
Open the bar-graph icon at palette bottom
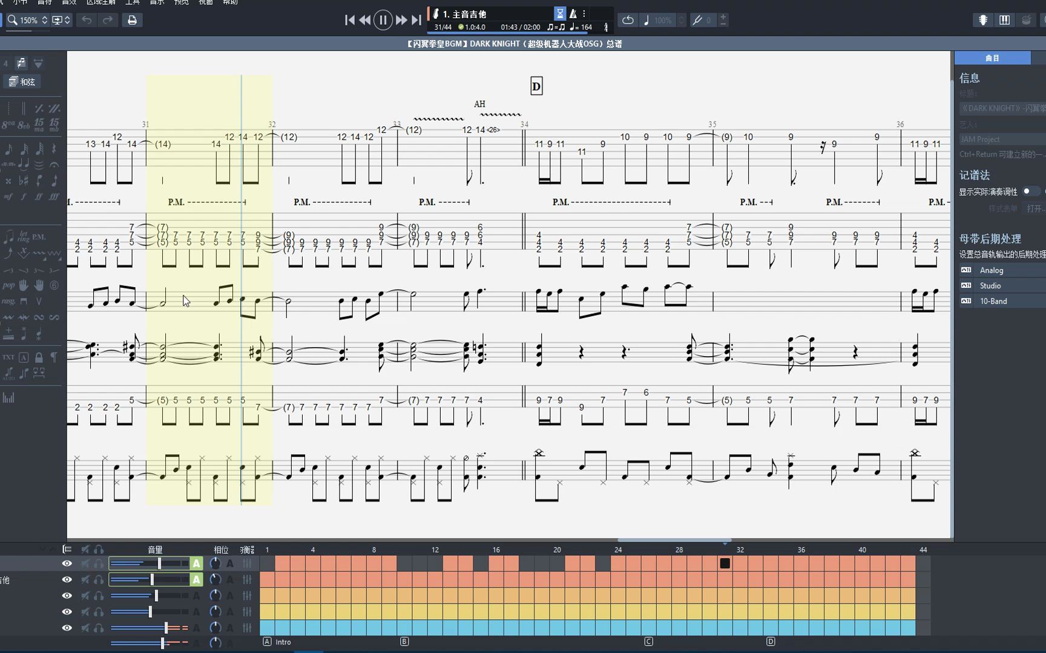[x=8, y=398]
